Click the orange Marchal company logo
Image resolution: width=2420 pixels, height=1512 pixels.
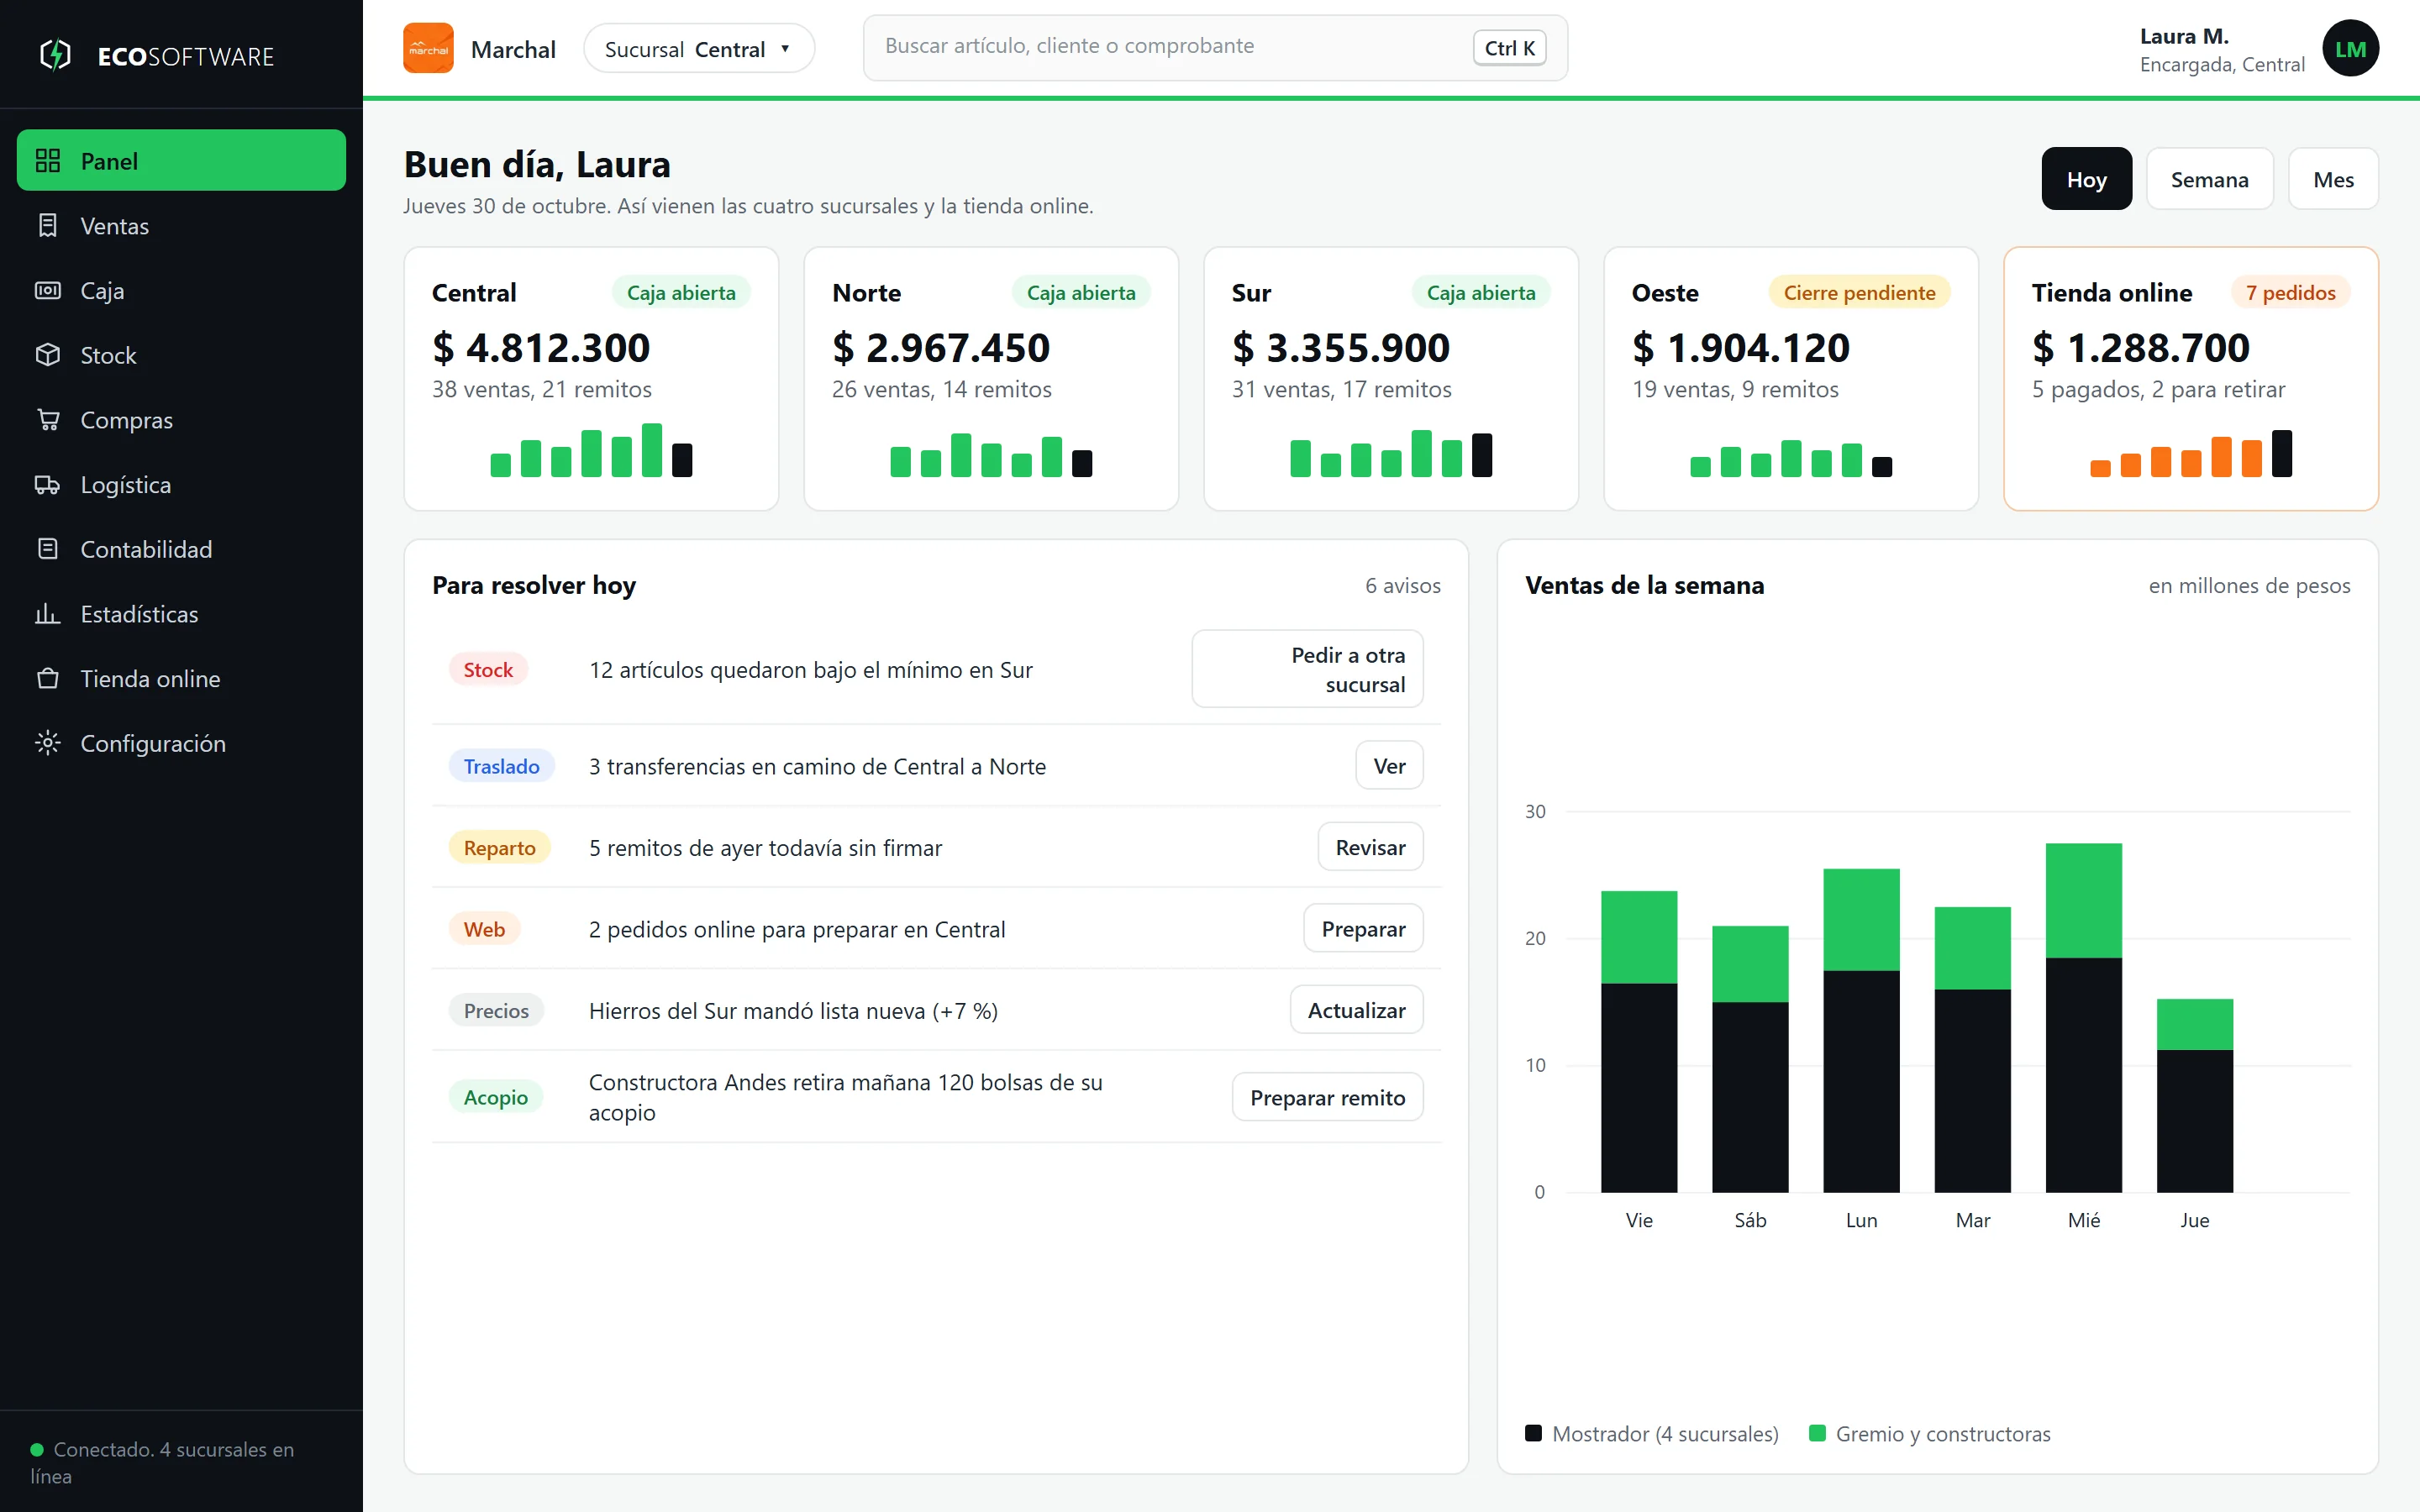(428, 48)
